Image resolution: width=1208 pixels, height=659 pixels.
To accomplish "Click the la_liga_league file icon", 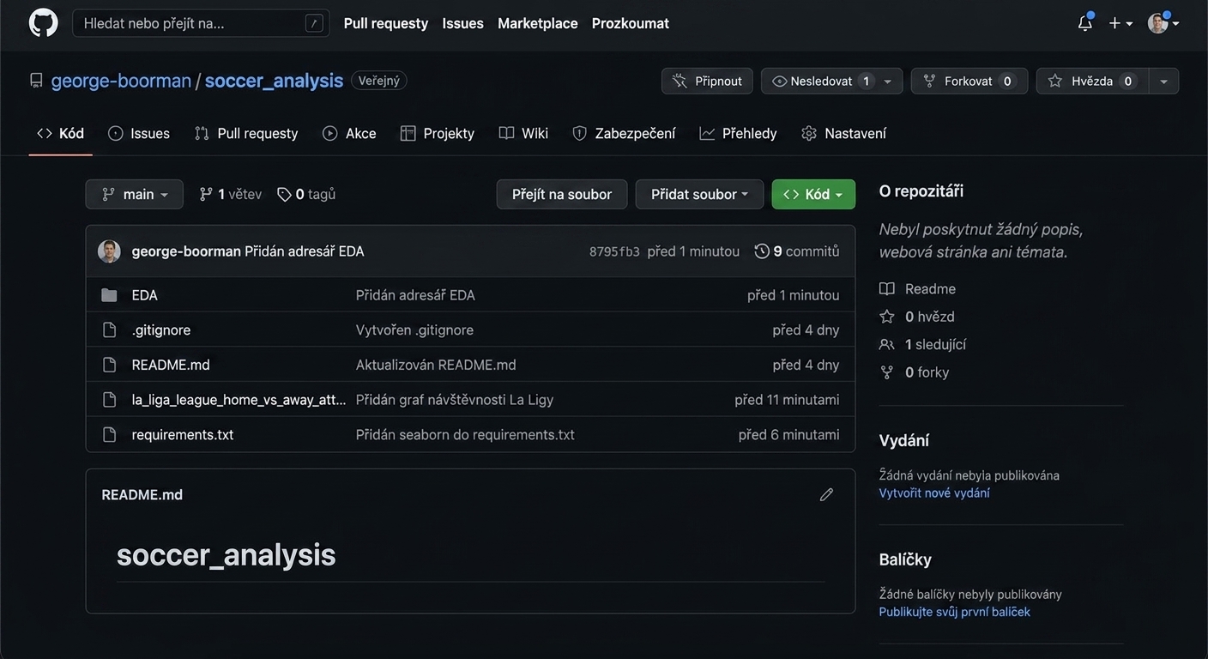I will click(x=109, y=400).
